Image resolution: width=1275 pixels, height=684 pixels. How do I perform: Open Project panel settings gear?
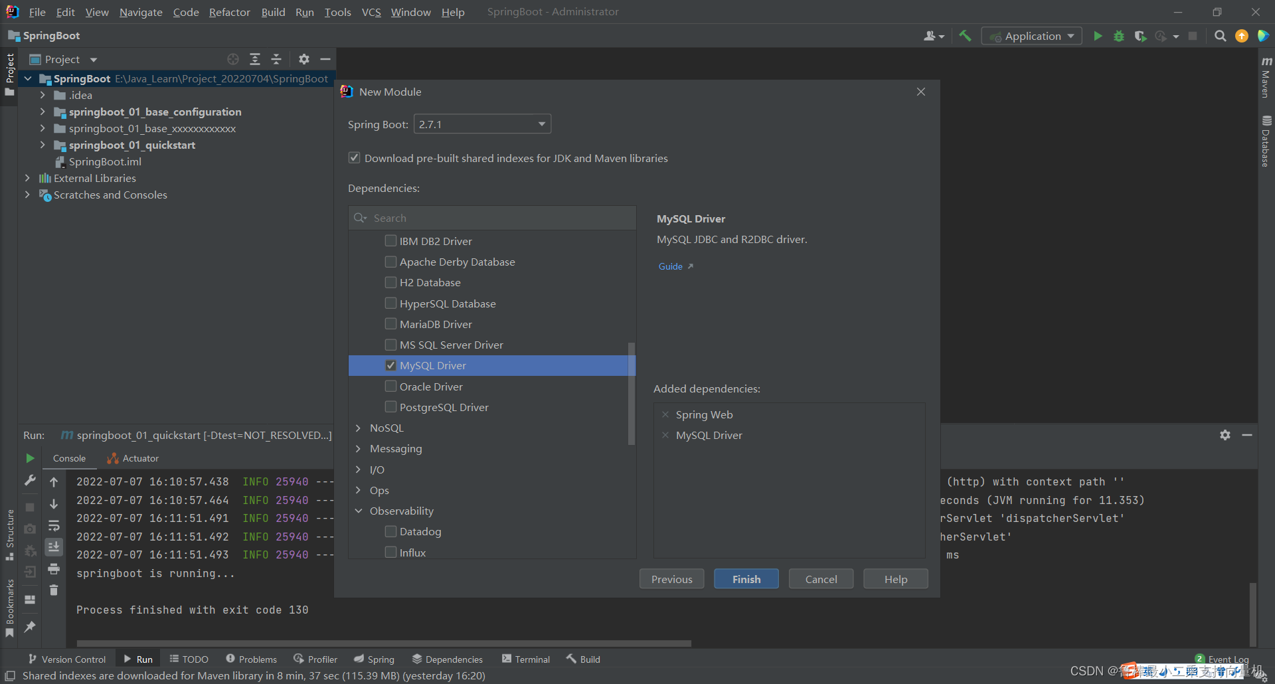pyautogui.click(x=304, y=59)
